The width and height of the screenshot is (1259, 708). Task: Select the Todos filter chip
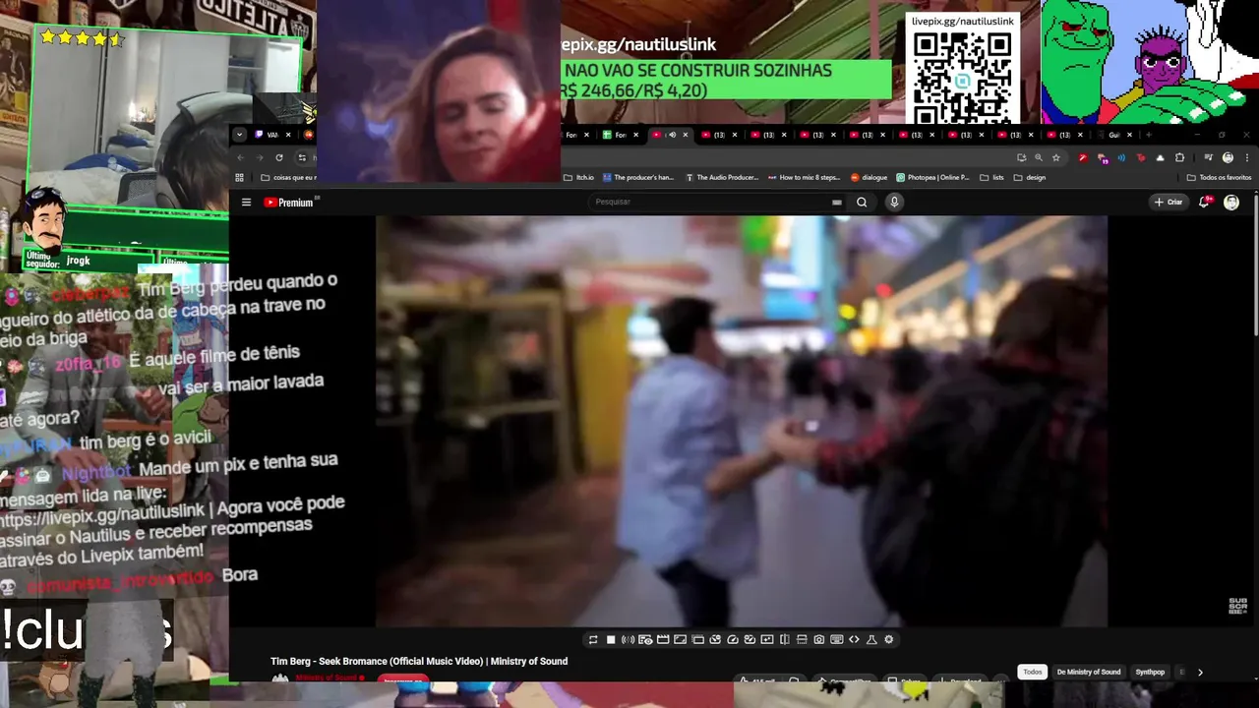tap(1032, 672)
